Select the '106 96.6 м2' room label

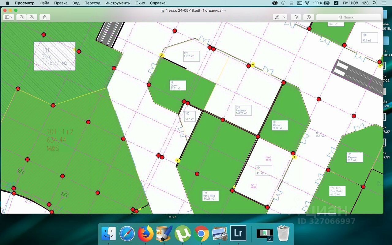pyautogui.click(x=369, y=38)
